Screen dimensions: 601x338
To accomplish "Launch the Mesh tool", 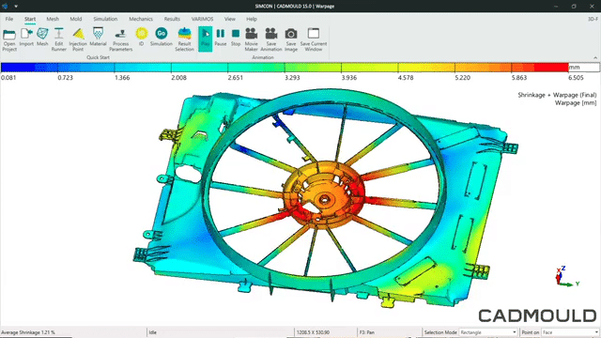I will tap(42, 38).
